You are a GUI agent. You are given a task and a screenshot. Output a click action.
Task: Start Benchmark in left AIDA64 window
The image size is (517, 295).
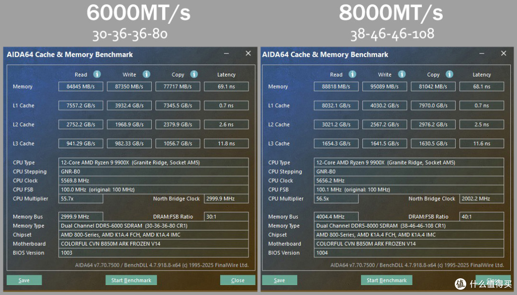click(x=131, y=280)
